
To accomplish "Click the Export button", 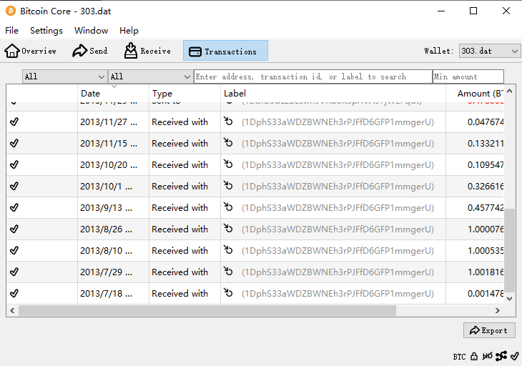I will [489, 330].
